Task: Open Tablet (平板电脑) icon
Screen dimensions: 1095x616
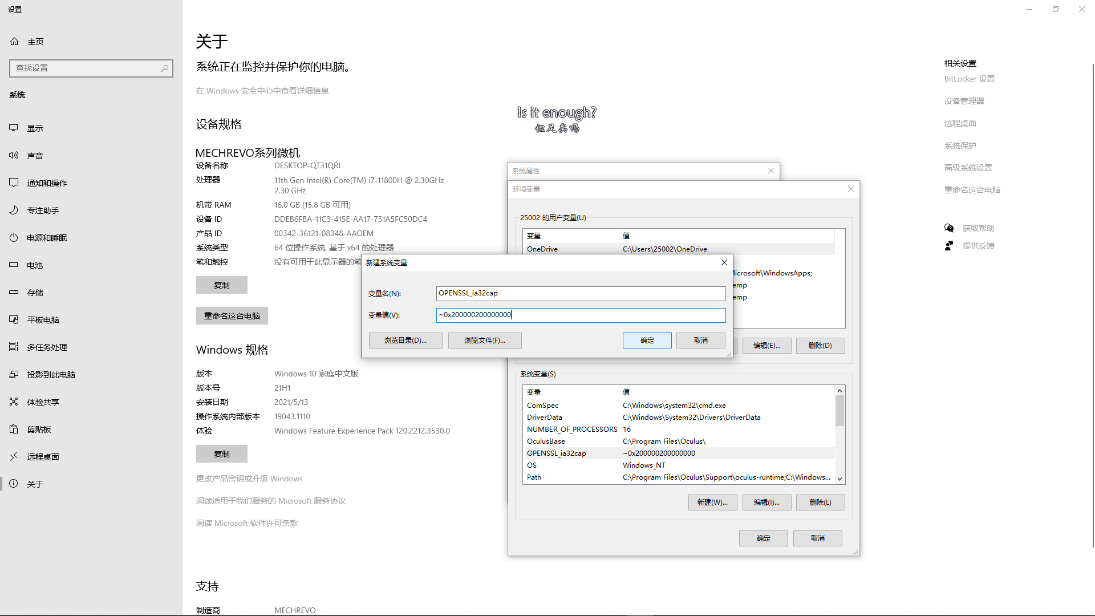Action: coord(14,319)
